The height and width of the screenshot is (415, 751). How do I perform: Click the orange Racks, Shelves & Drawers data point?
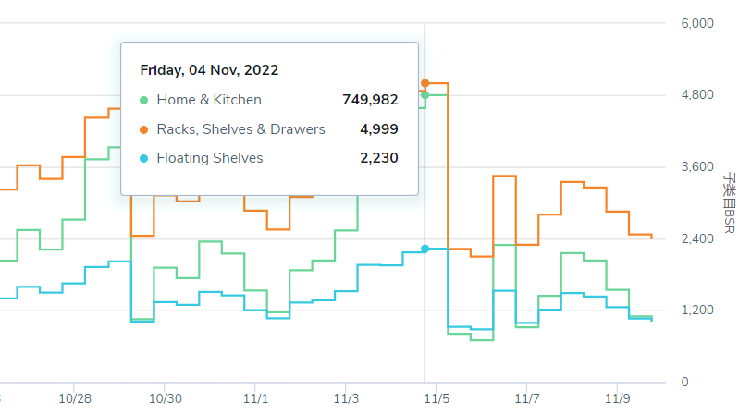(425, 83)
